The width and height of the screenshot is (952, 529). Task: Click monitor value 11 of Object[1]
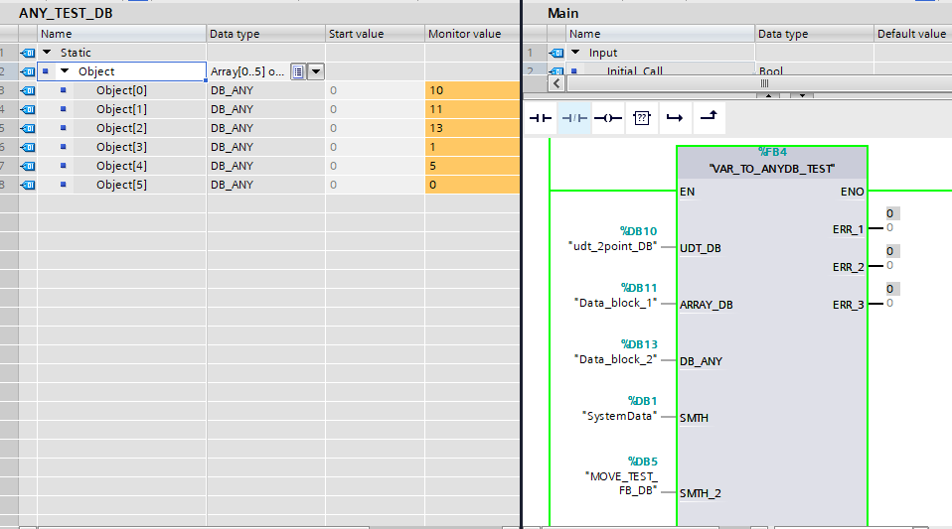472,109
